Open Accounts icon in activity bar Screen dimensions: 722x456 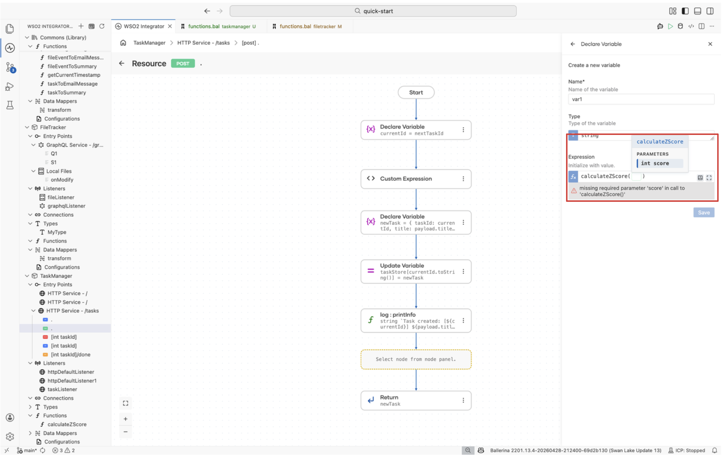pyautogui.click(x=10, y=418)
